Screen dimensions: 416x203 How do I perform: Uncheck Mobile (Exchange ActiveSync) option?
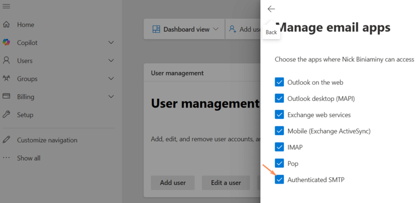tap(279, 131)
